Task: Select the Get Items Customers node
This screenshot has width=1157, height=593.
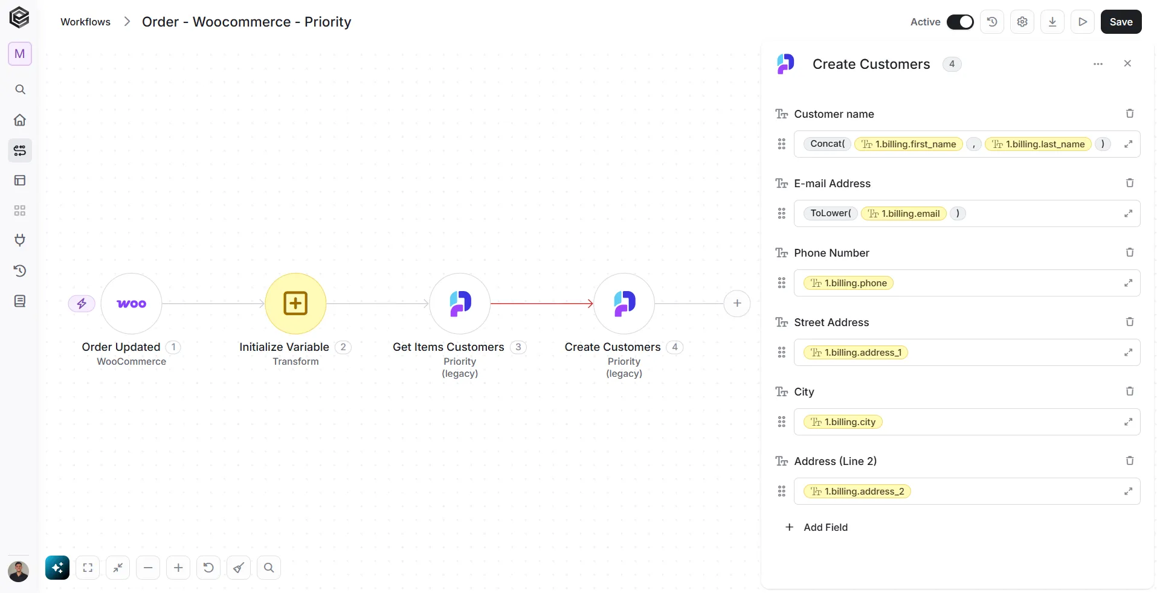Action: coord(460,303)
